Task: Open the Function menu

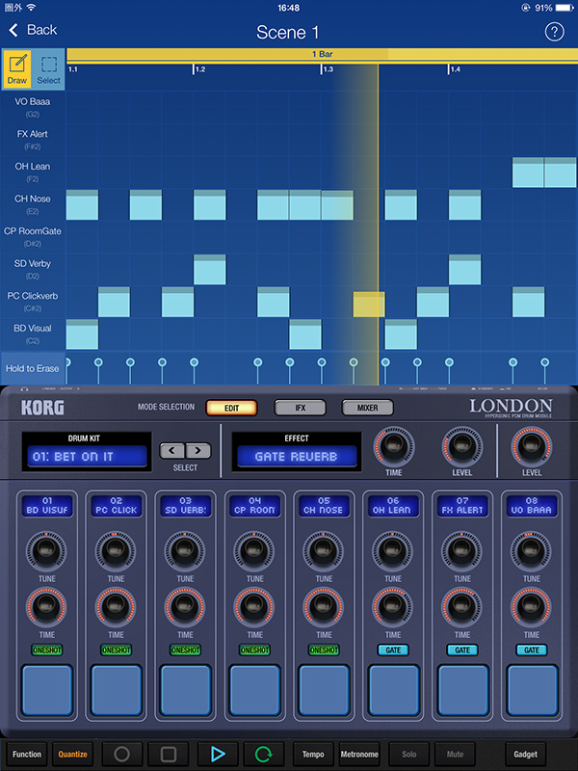Action: 27,754
